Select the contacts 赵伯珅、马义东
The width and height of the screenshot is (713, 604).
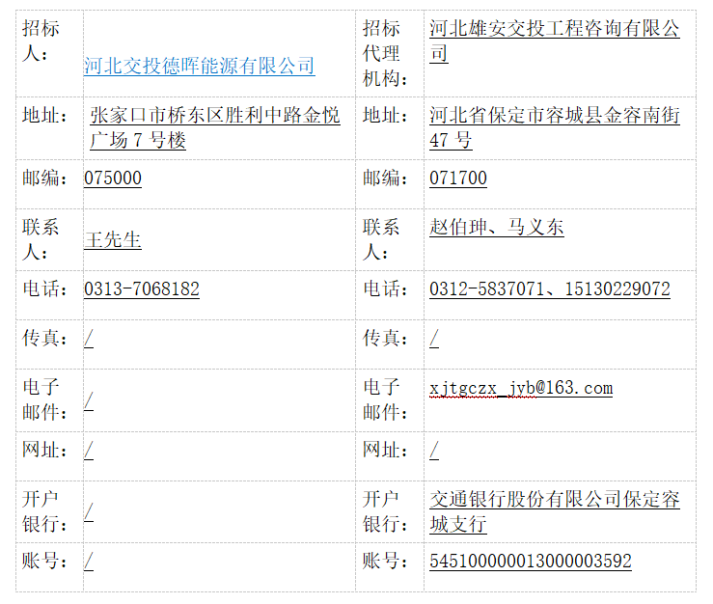497,228
